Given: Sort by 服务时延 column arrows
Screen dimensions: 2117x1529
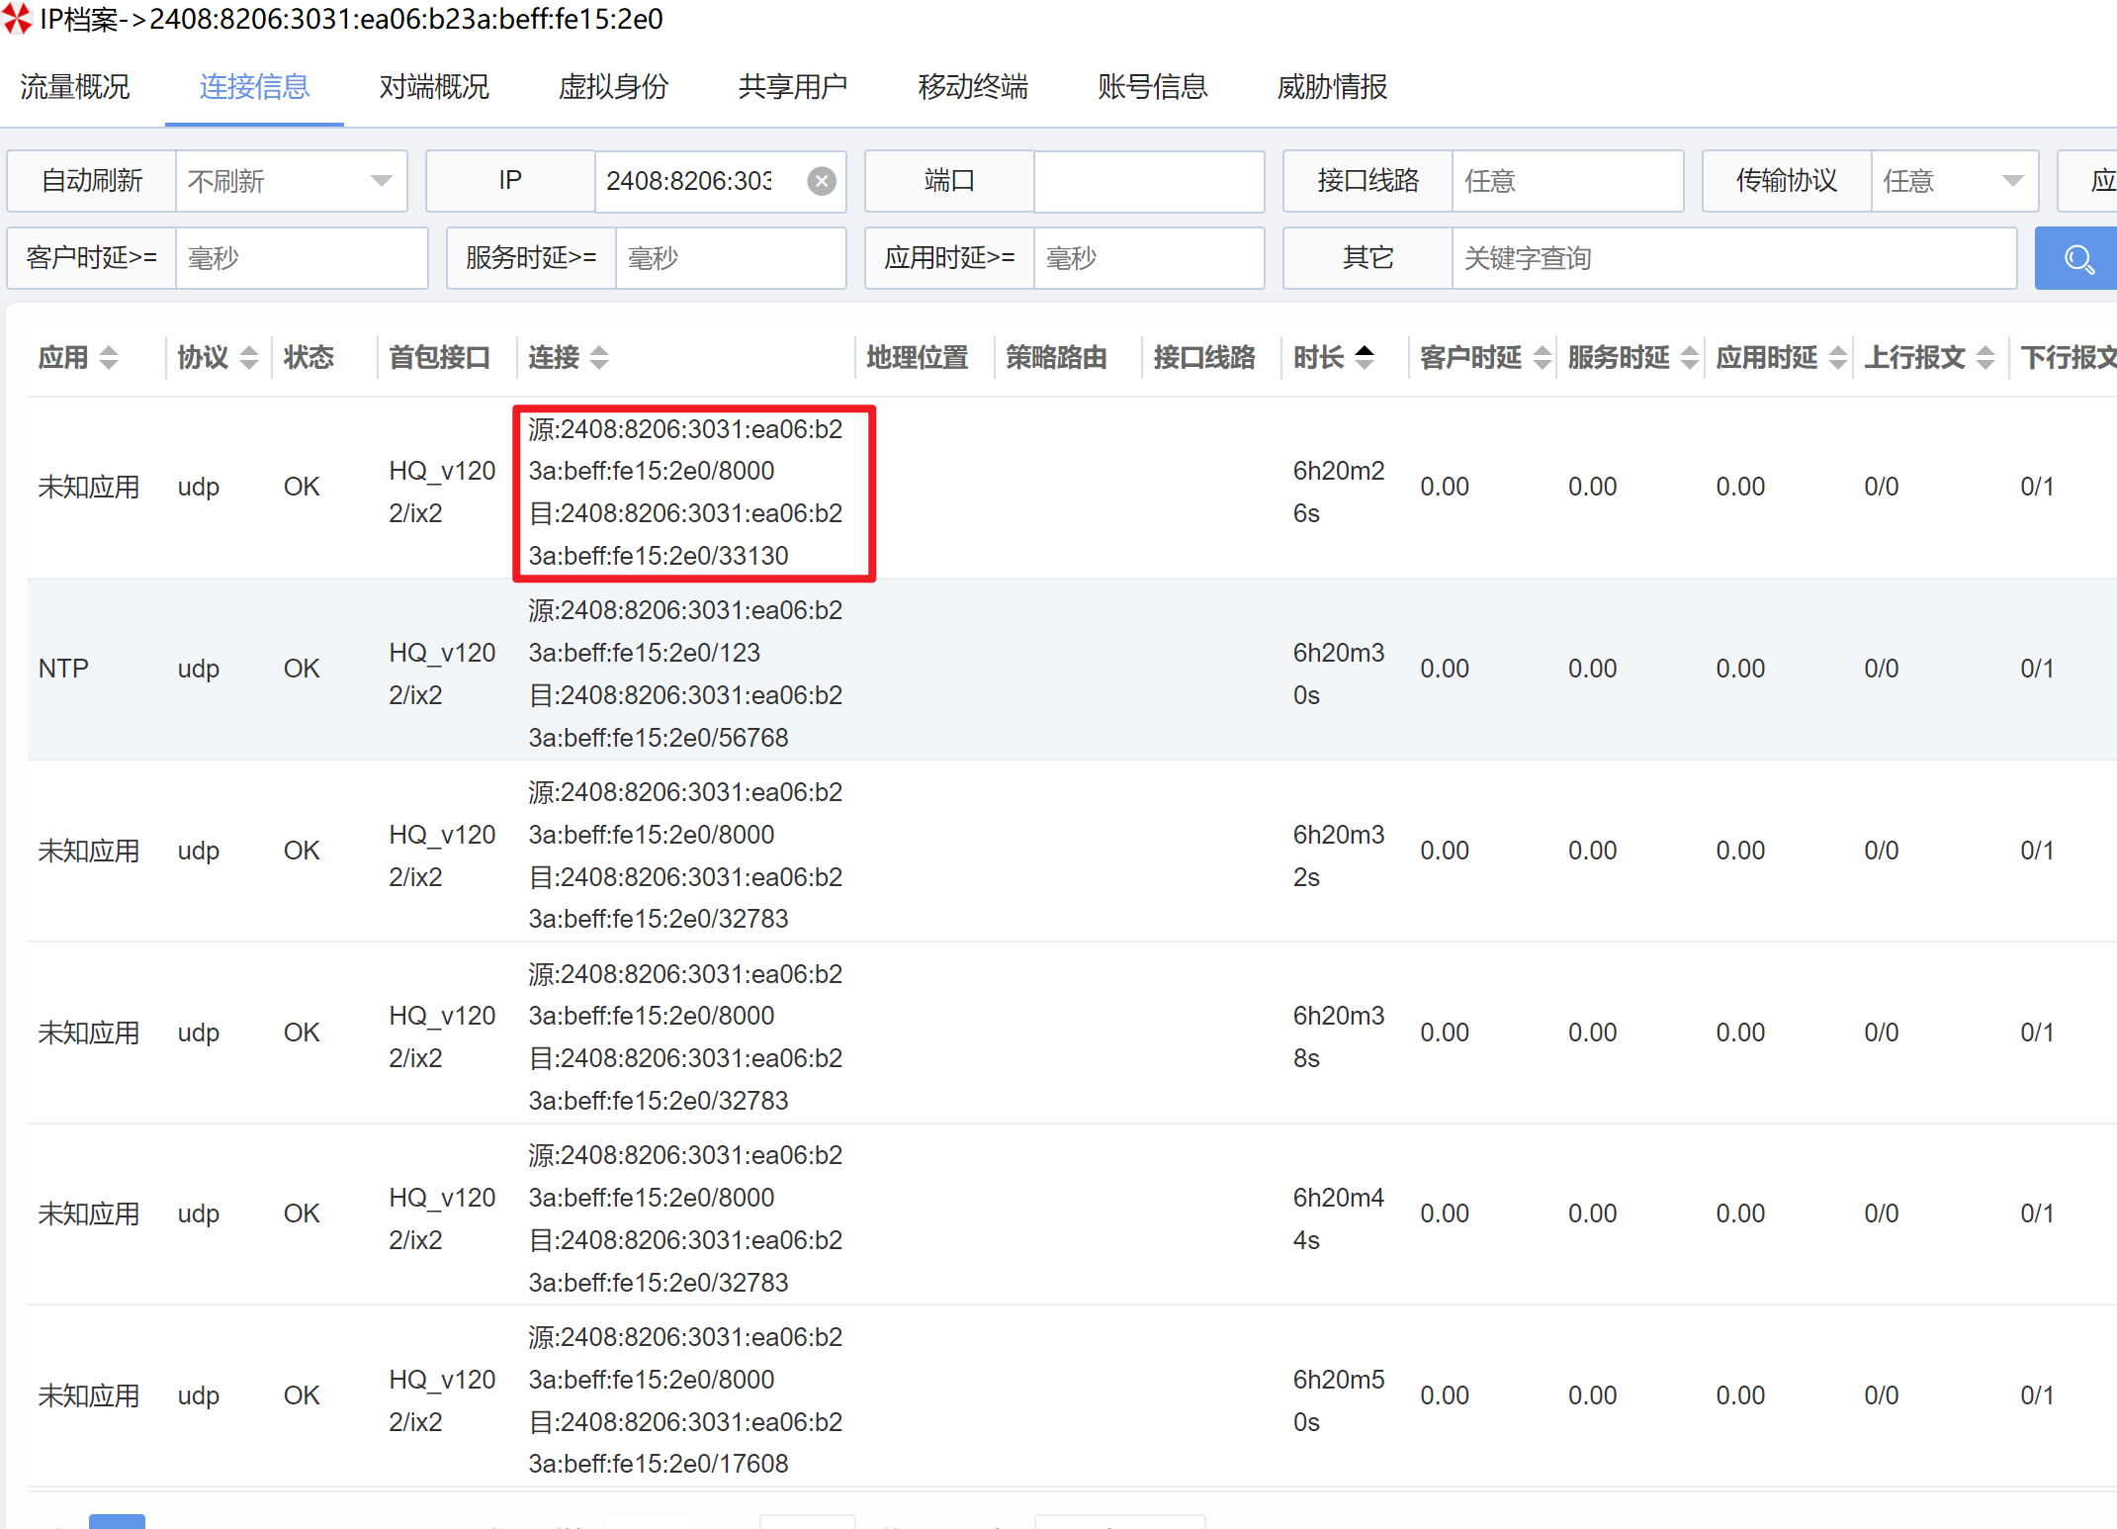Looking at the screenshot, I should point(1690,358).
